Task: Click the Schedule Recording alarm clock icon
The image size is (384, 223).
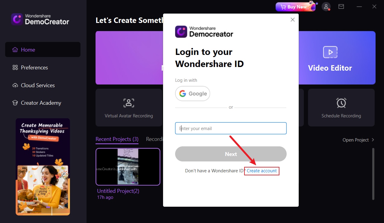Action: pyautogui.click(x=341, y=103)
